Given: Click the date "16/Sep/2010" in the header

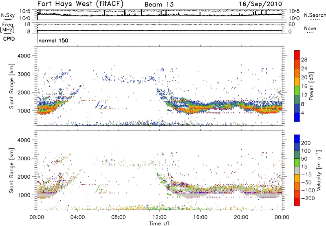Looking at the screenshot, I should pyautogui.click(x=260, y=4).
